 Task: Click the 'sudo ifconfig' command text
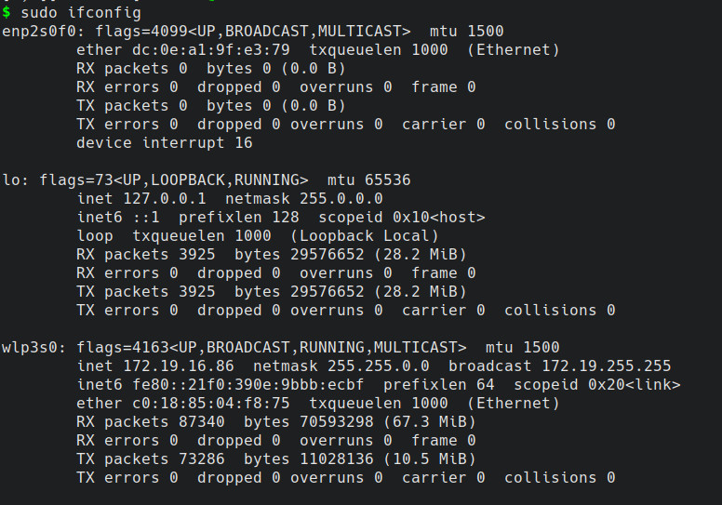click(x=81, y=13)
